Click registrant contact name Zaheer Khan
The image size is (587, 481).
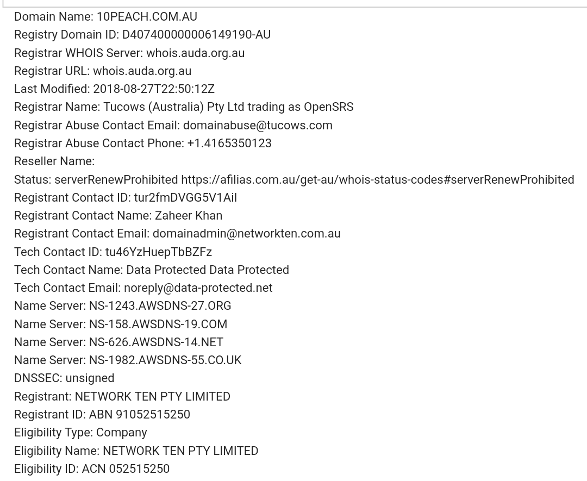[189, 216]
